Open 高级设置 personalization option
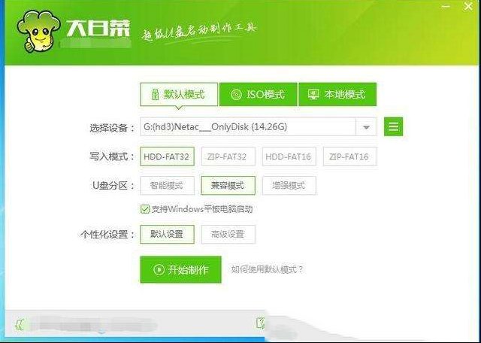481x343 pixels. 228,234
